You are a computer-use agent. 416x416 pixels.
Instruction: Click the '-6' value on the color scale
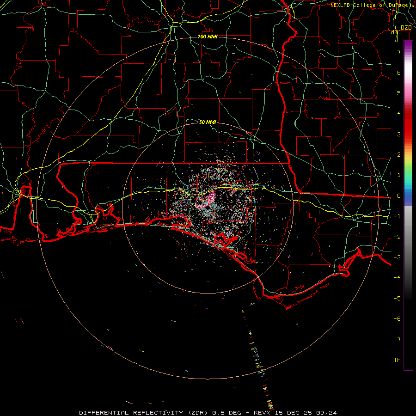pyautogui.click(x=397, y=319)
